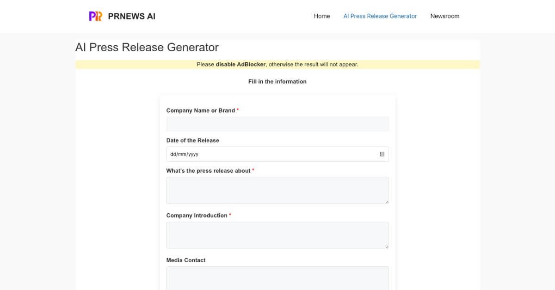The image size is (555, 290).
Task: Click the disable AdBlocker warning banner
Action: pos(277,65)
